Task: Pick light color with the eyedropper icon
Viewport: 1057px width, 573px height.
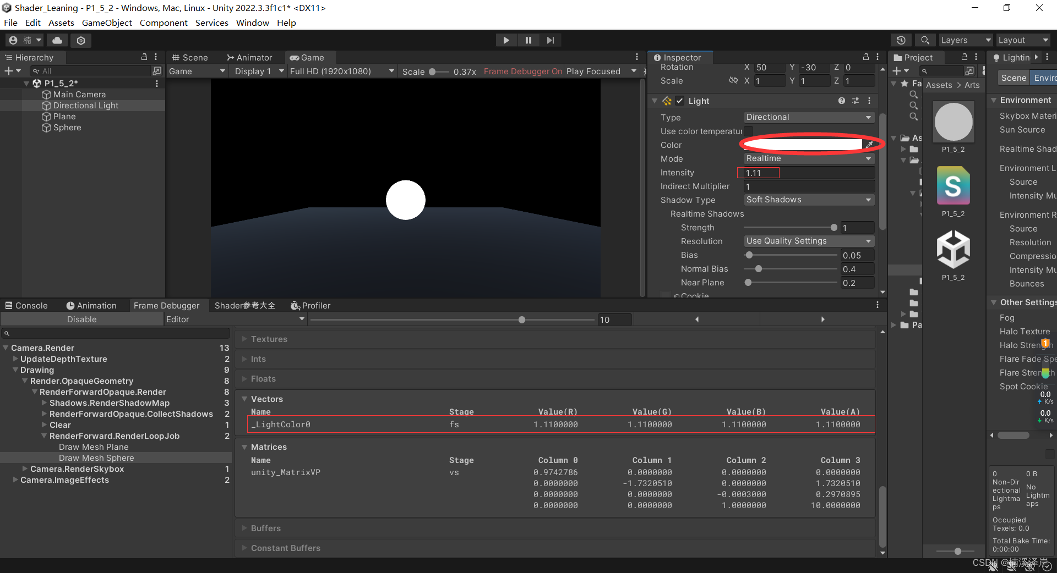Action: 870,145
